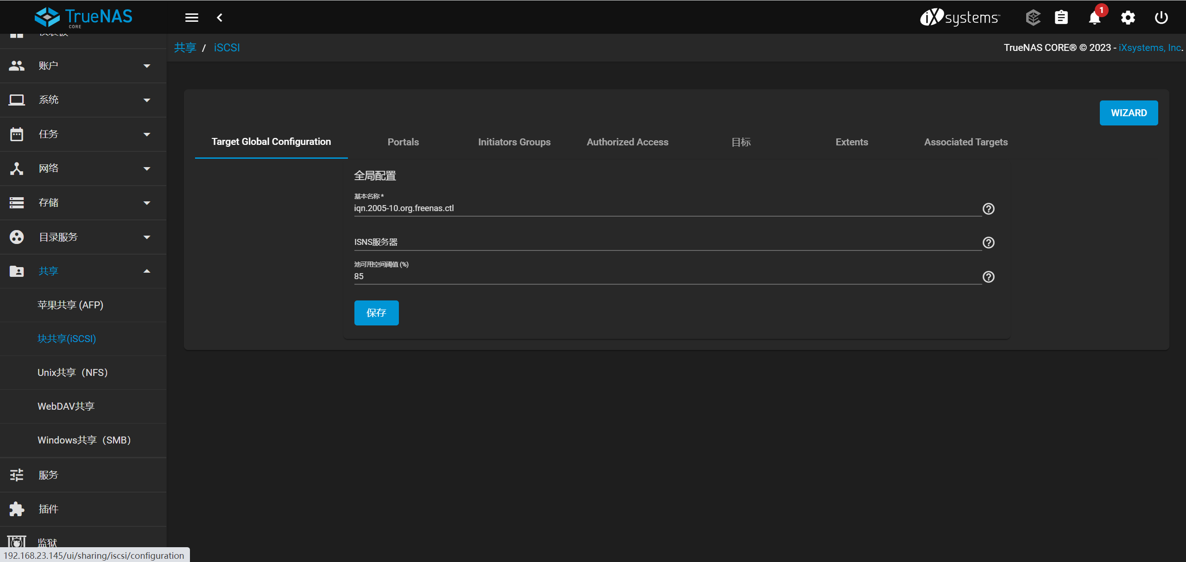Click the back chevron icon in top bar

[220, 18]
